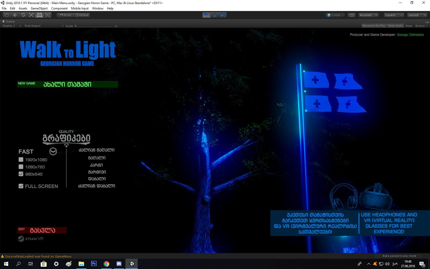
Task: Select the Scale tool
Action: click(31, 15)
